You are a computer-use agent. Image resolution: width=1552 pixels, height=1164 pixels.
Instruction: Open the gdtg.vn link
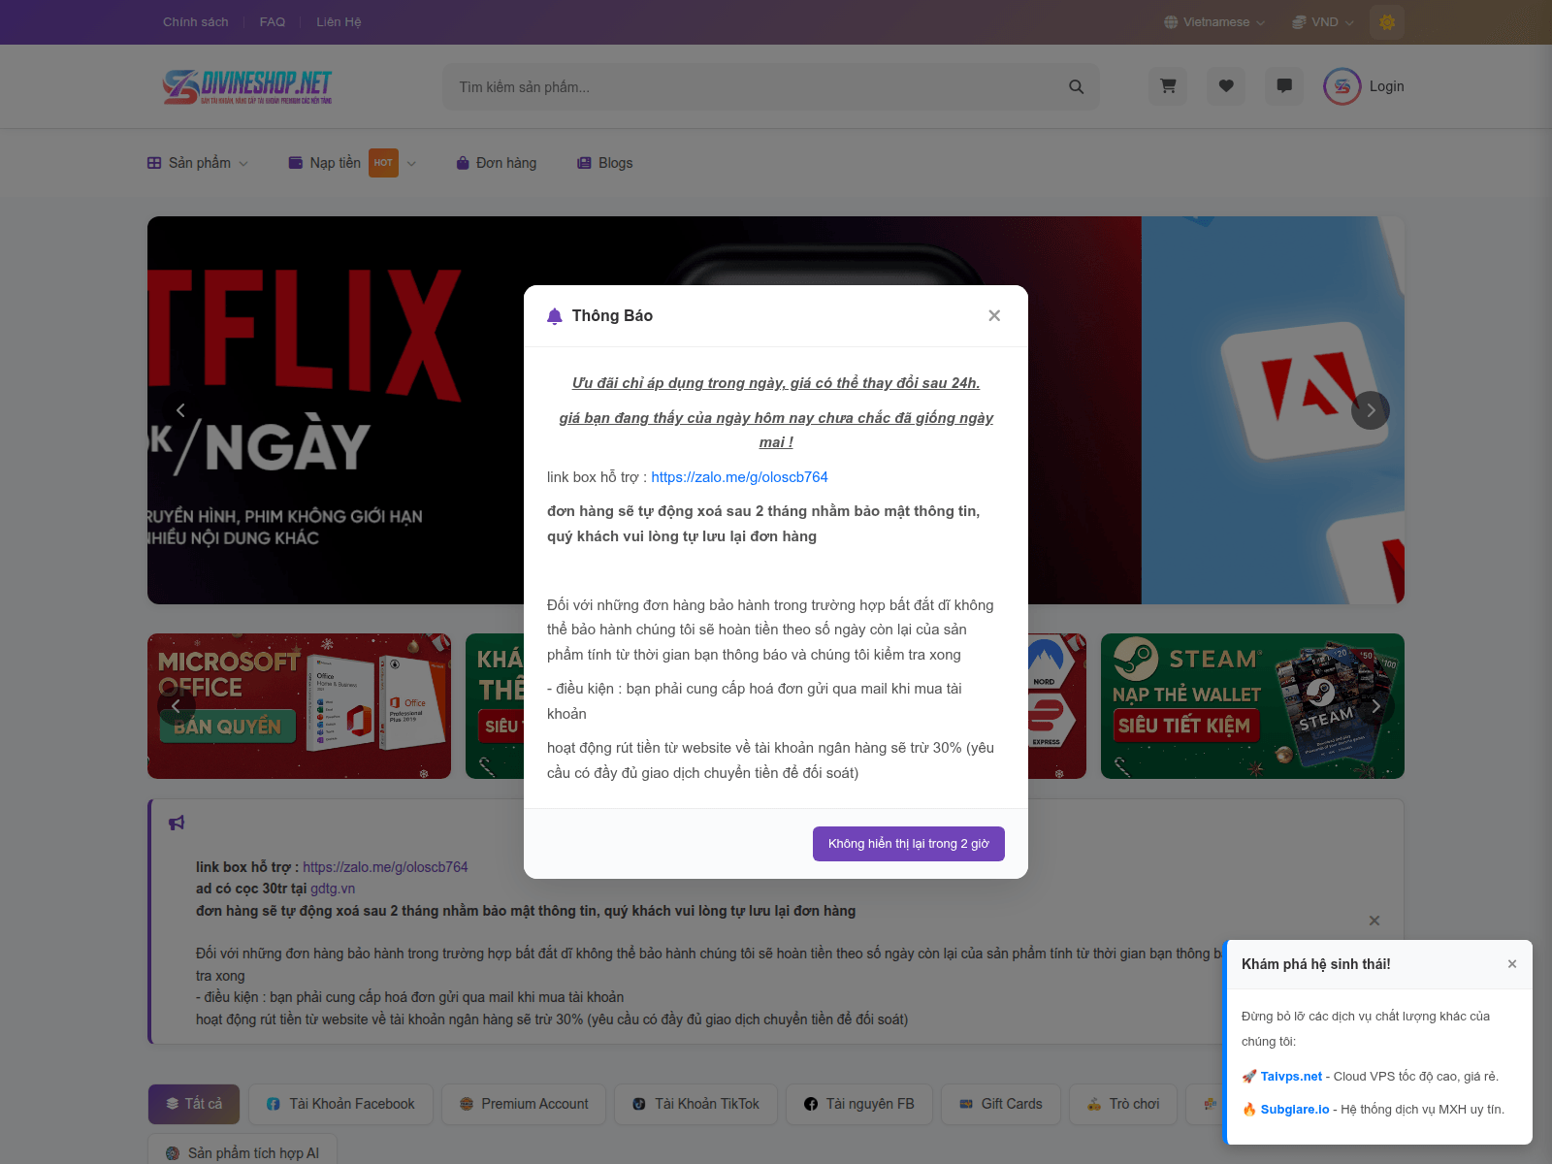pos(333,889)
